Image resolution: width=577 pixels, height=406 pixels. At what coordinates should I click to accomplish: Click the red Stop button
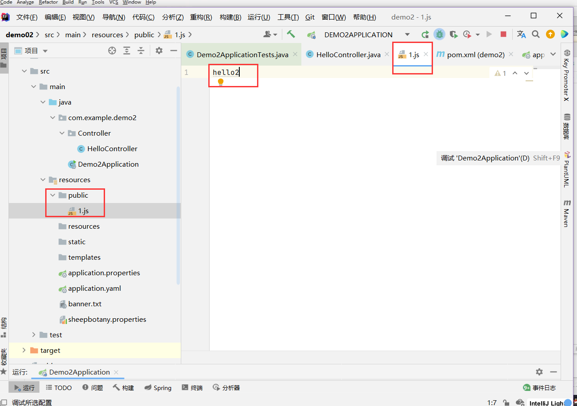click(x=503, y=34)
